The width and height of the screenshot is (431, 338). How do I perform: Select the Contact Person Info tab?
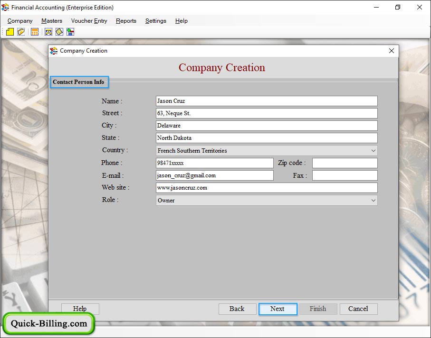click(79, 82)
